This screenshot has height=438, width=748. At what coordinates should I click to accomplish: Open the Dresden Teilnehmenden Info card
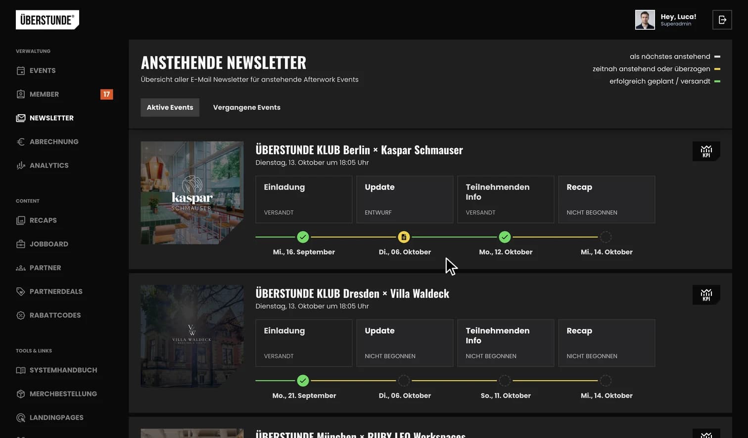(506, 343)
